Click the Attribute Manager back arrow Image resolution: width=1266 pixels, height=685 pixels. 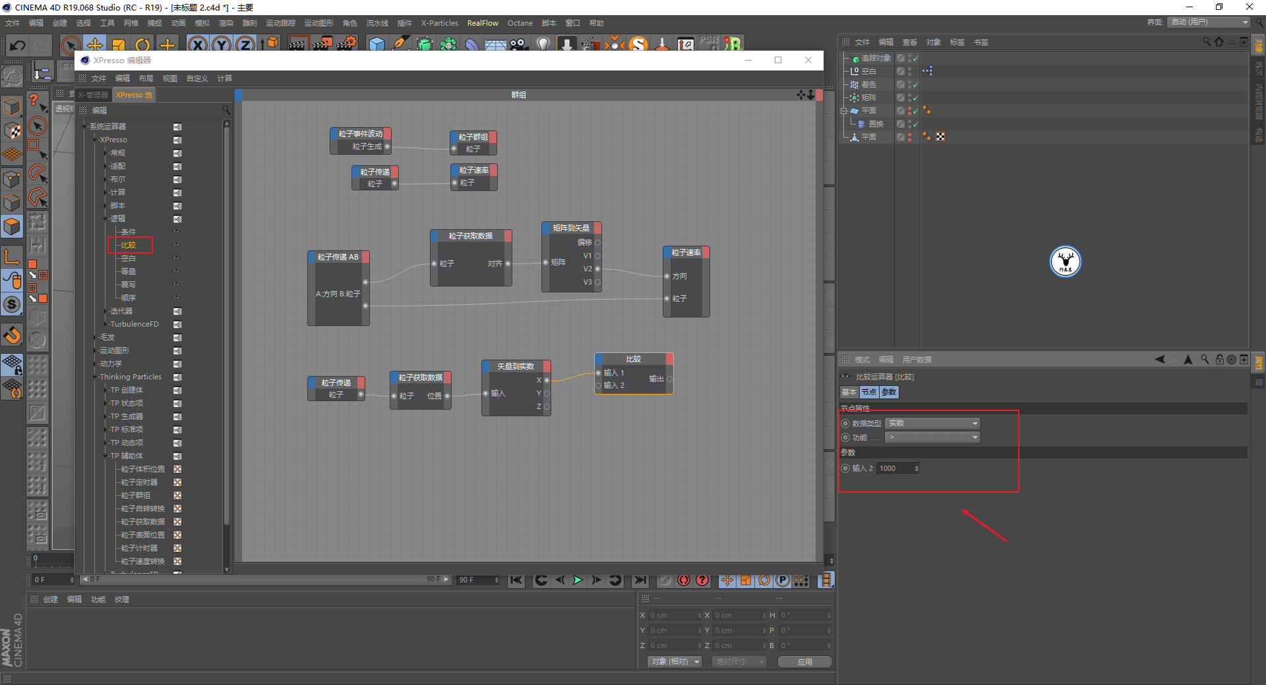click(x=1160, y=360)
